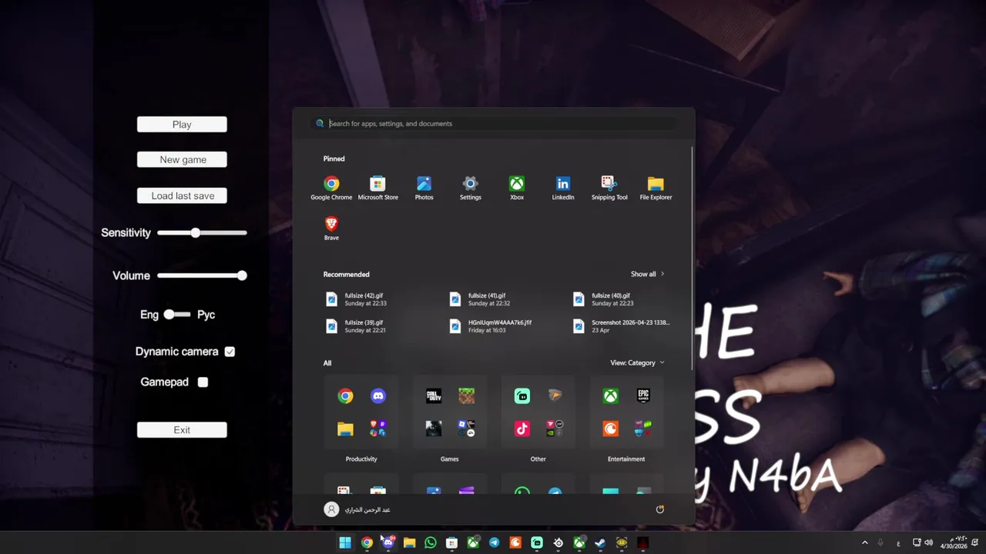This screenshot has height=554, width=986.
Task: Open SteelSeries app from the taskbar
Action: point(558,542)
